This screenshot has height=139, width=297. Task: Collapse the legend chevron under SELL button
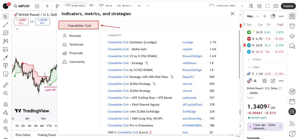17,29
